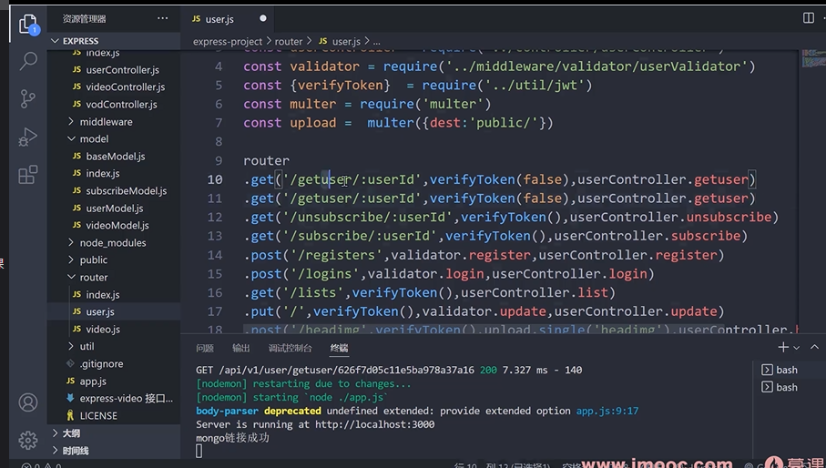826x468 pixels.
Task: Switch to the 输出 output tab
Action: [x=240, y=348]
